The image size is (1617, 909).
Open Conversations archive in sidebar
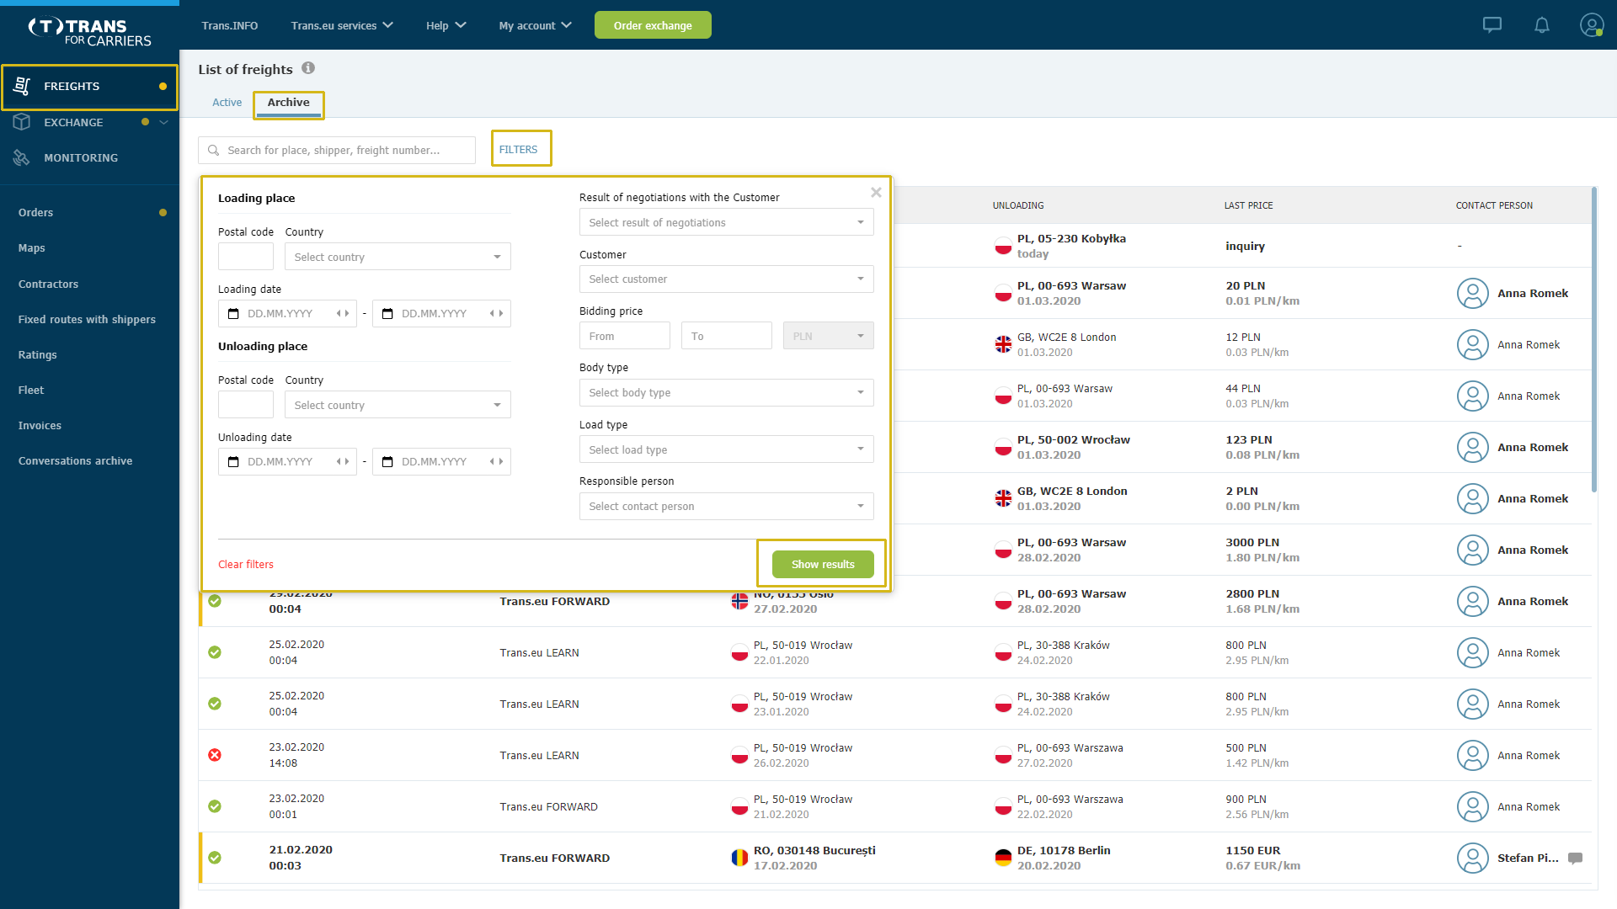tap(75, 460)
